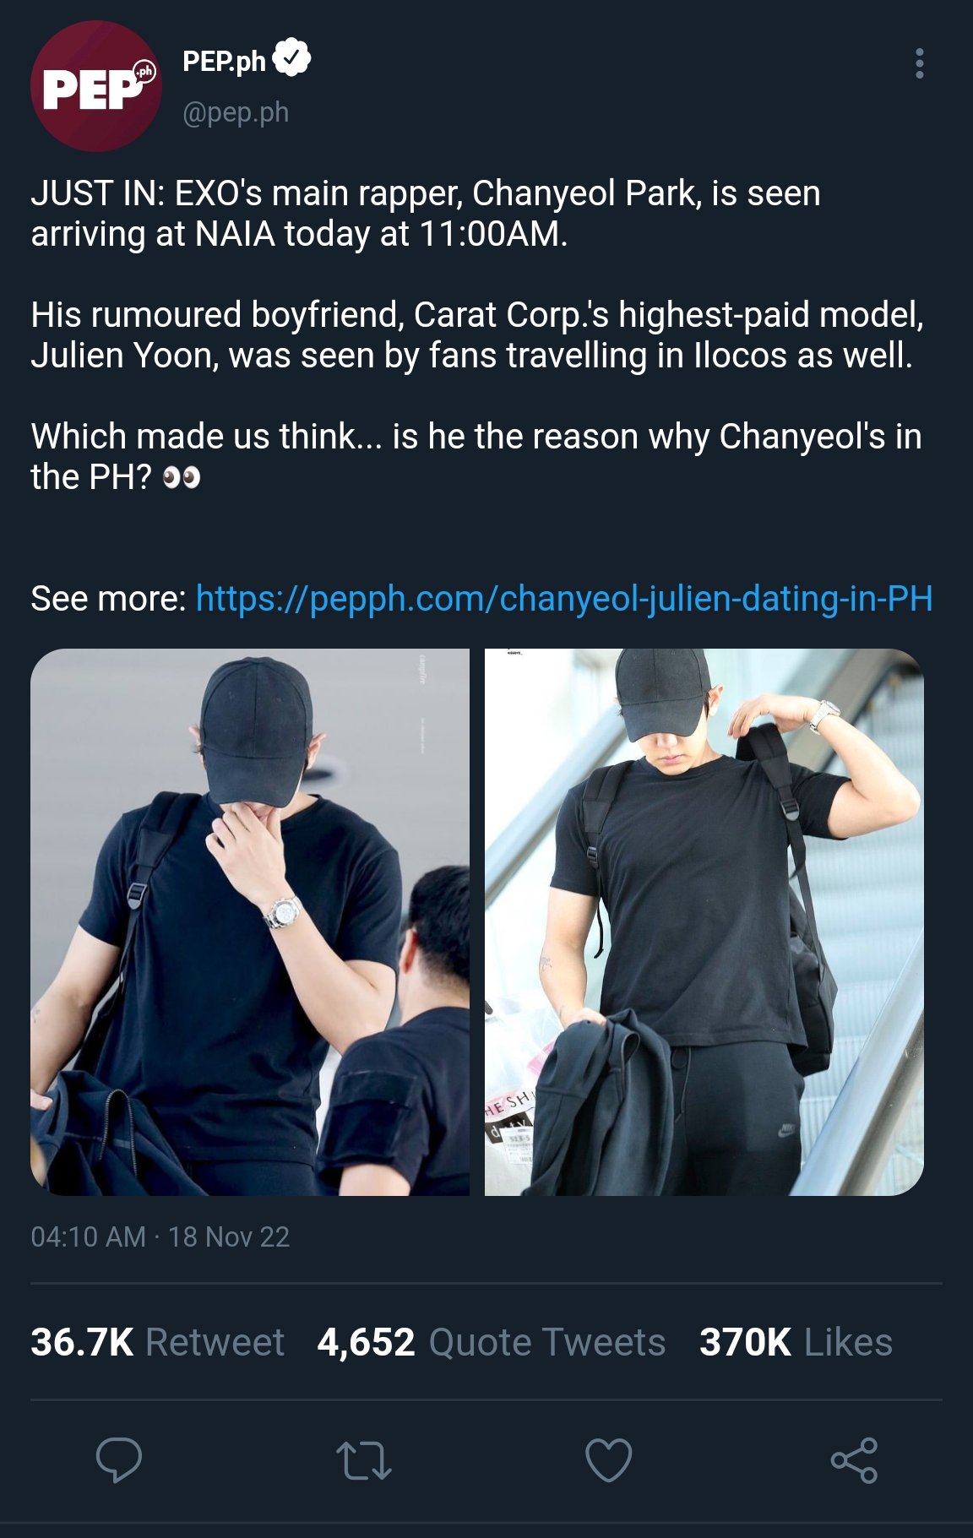Open the PEP.ph profile avatar
The image size is (973, 1538).
(95, 86)
